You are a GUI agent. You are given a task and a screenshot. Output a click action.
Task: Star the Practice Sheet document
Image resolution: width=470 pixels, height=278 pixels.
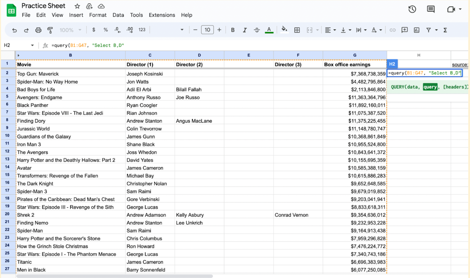[x=77, y=6]
